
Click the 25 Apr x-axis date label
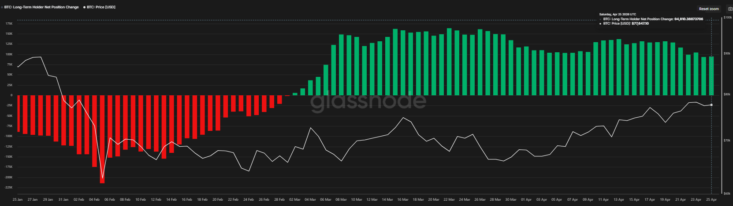click(711, 199)
